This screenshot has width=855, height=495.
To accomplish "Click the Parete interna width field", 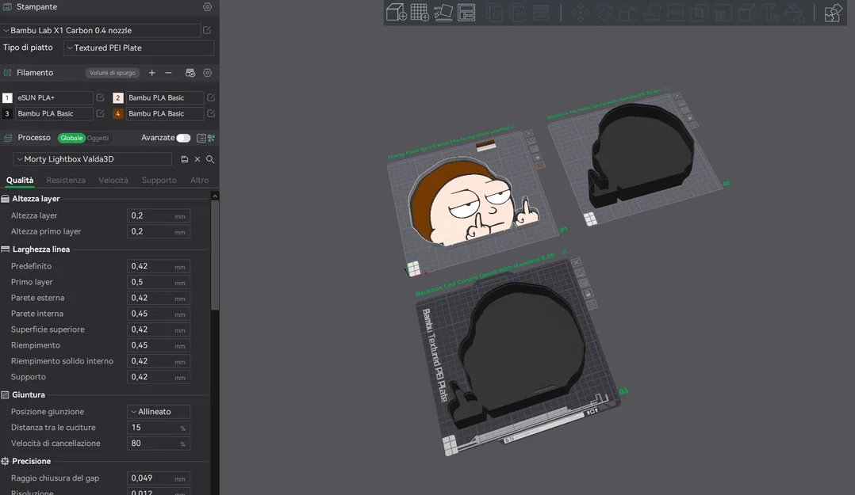I will pos(159,314).
